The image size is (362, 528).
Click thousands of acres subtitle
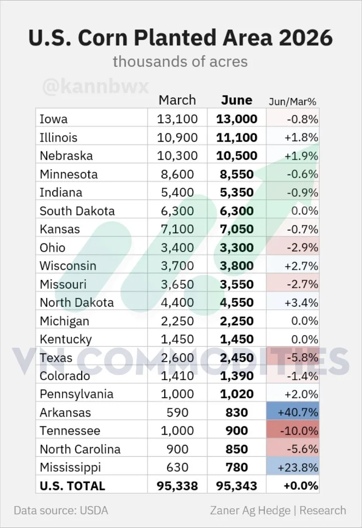[x=180, y=61]
